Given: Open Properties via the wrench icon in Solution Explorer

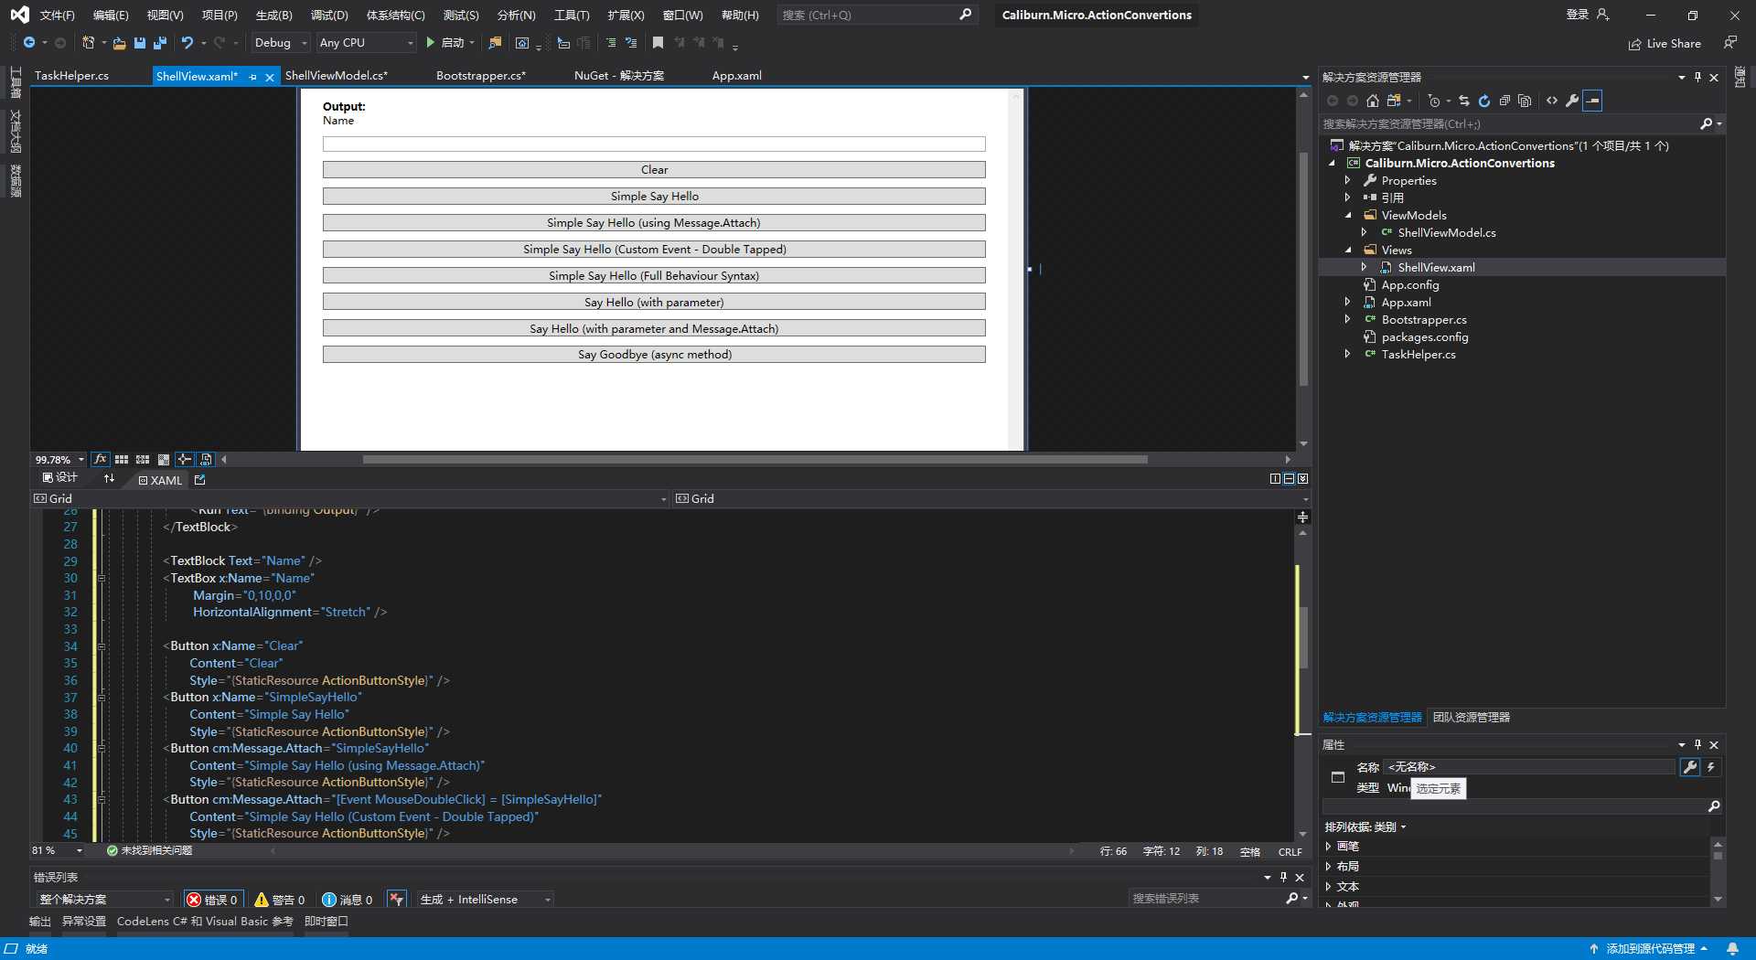Looking at the screenshot, I should coord(1572,101).
